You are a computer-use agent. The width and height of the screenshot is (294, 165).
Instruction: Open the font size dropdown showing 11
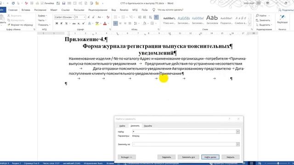(85, 17)
